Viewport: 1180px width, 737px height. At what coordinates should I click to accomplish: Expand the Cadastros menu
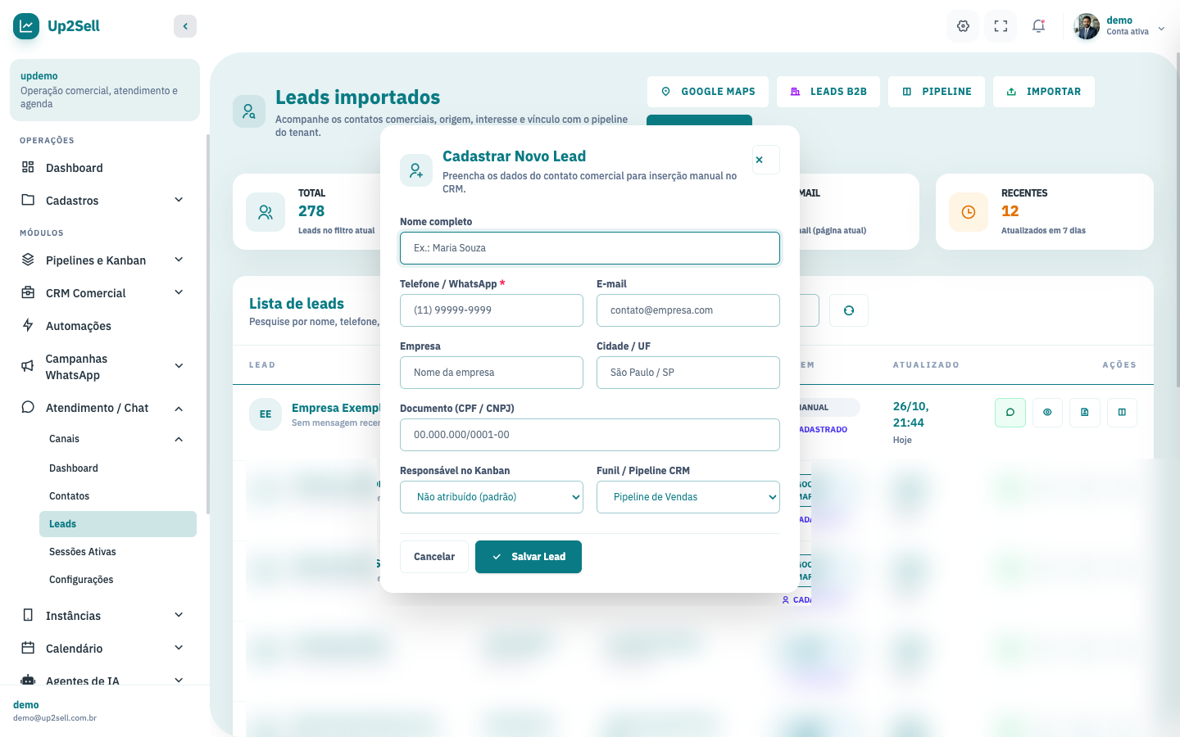click(x=105, y=201)
